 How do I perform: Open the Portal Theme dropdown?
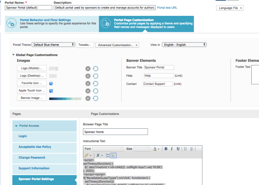pos(53,45)
